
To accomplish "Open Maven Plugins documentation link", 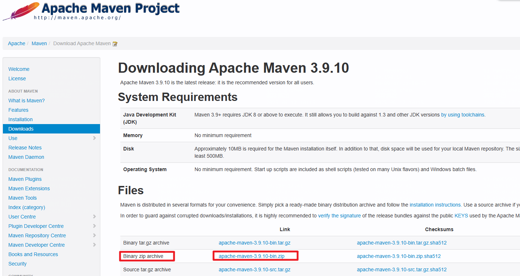I will click(25, 179).
